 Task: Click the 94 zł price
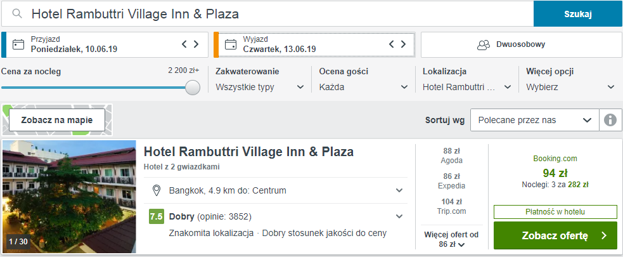tap(555, 173)
